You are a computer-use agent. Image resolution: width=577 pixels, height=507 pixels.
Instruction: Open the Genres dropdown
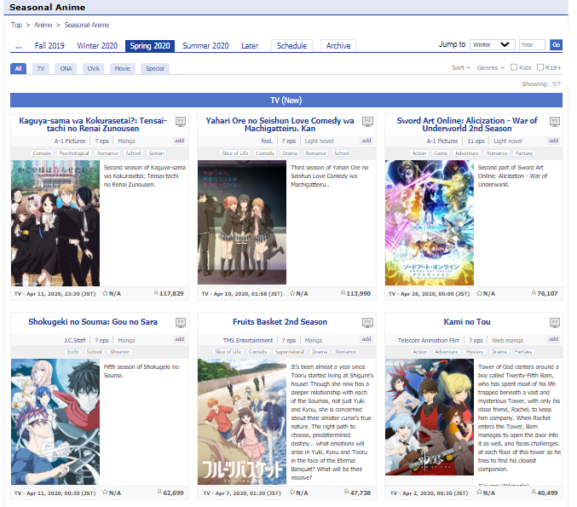point(491,67)
